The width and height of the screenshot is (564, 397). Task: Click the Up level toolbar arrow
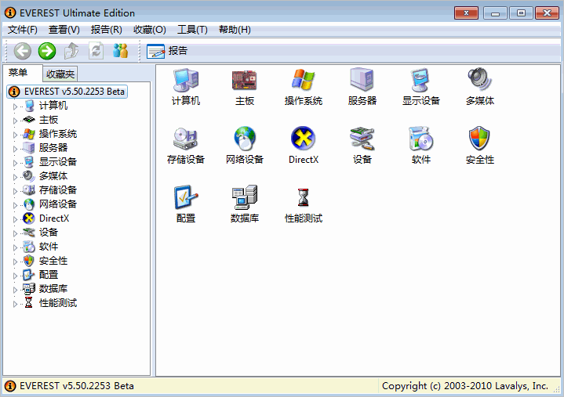(x=71, y=51)
